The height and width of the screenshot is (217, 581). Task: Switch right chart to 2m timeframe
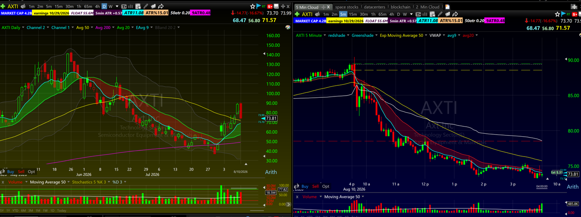click(x=334, y=14)
